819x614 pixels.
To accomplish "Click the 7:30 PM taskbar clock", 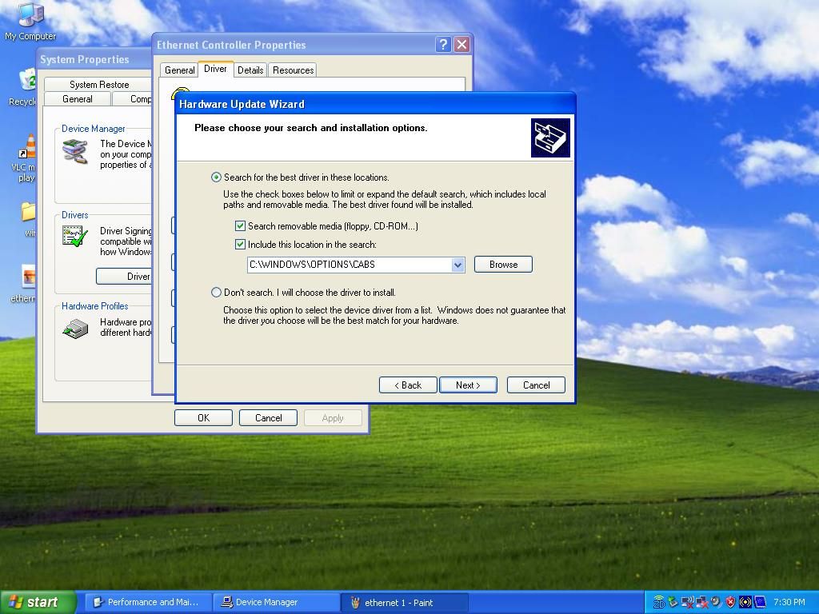I will (x=789, y=602).
